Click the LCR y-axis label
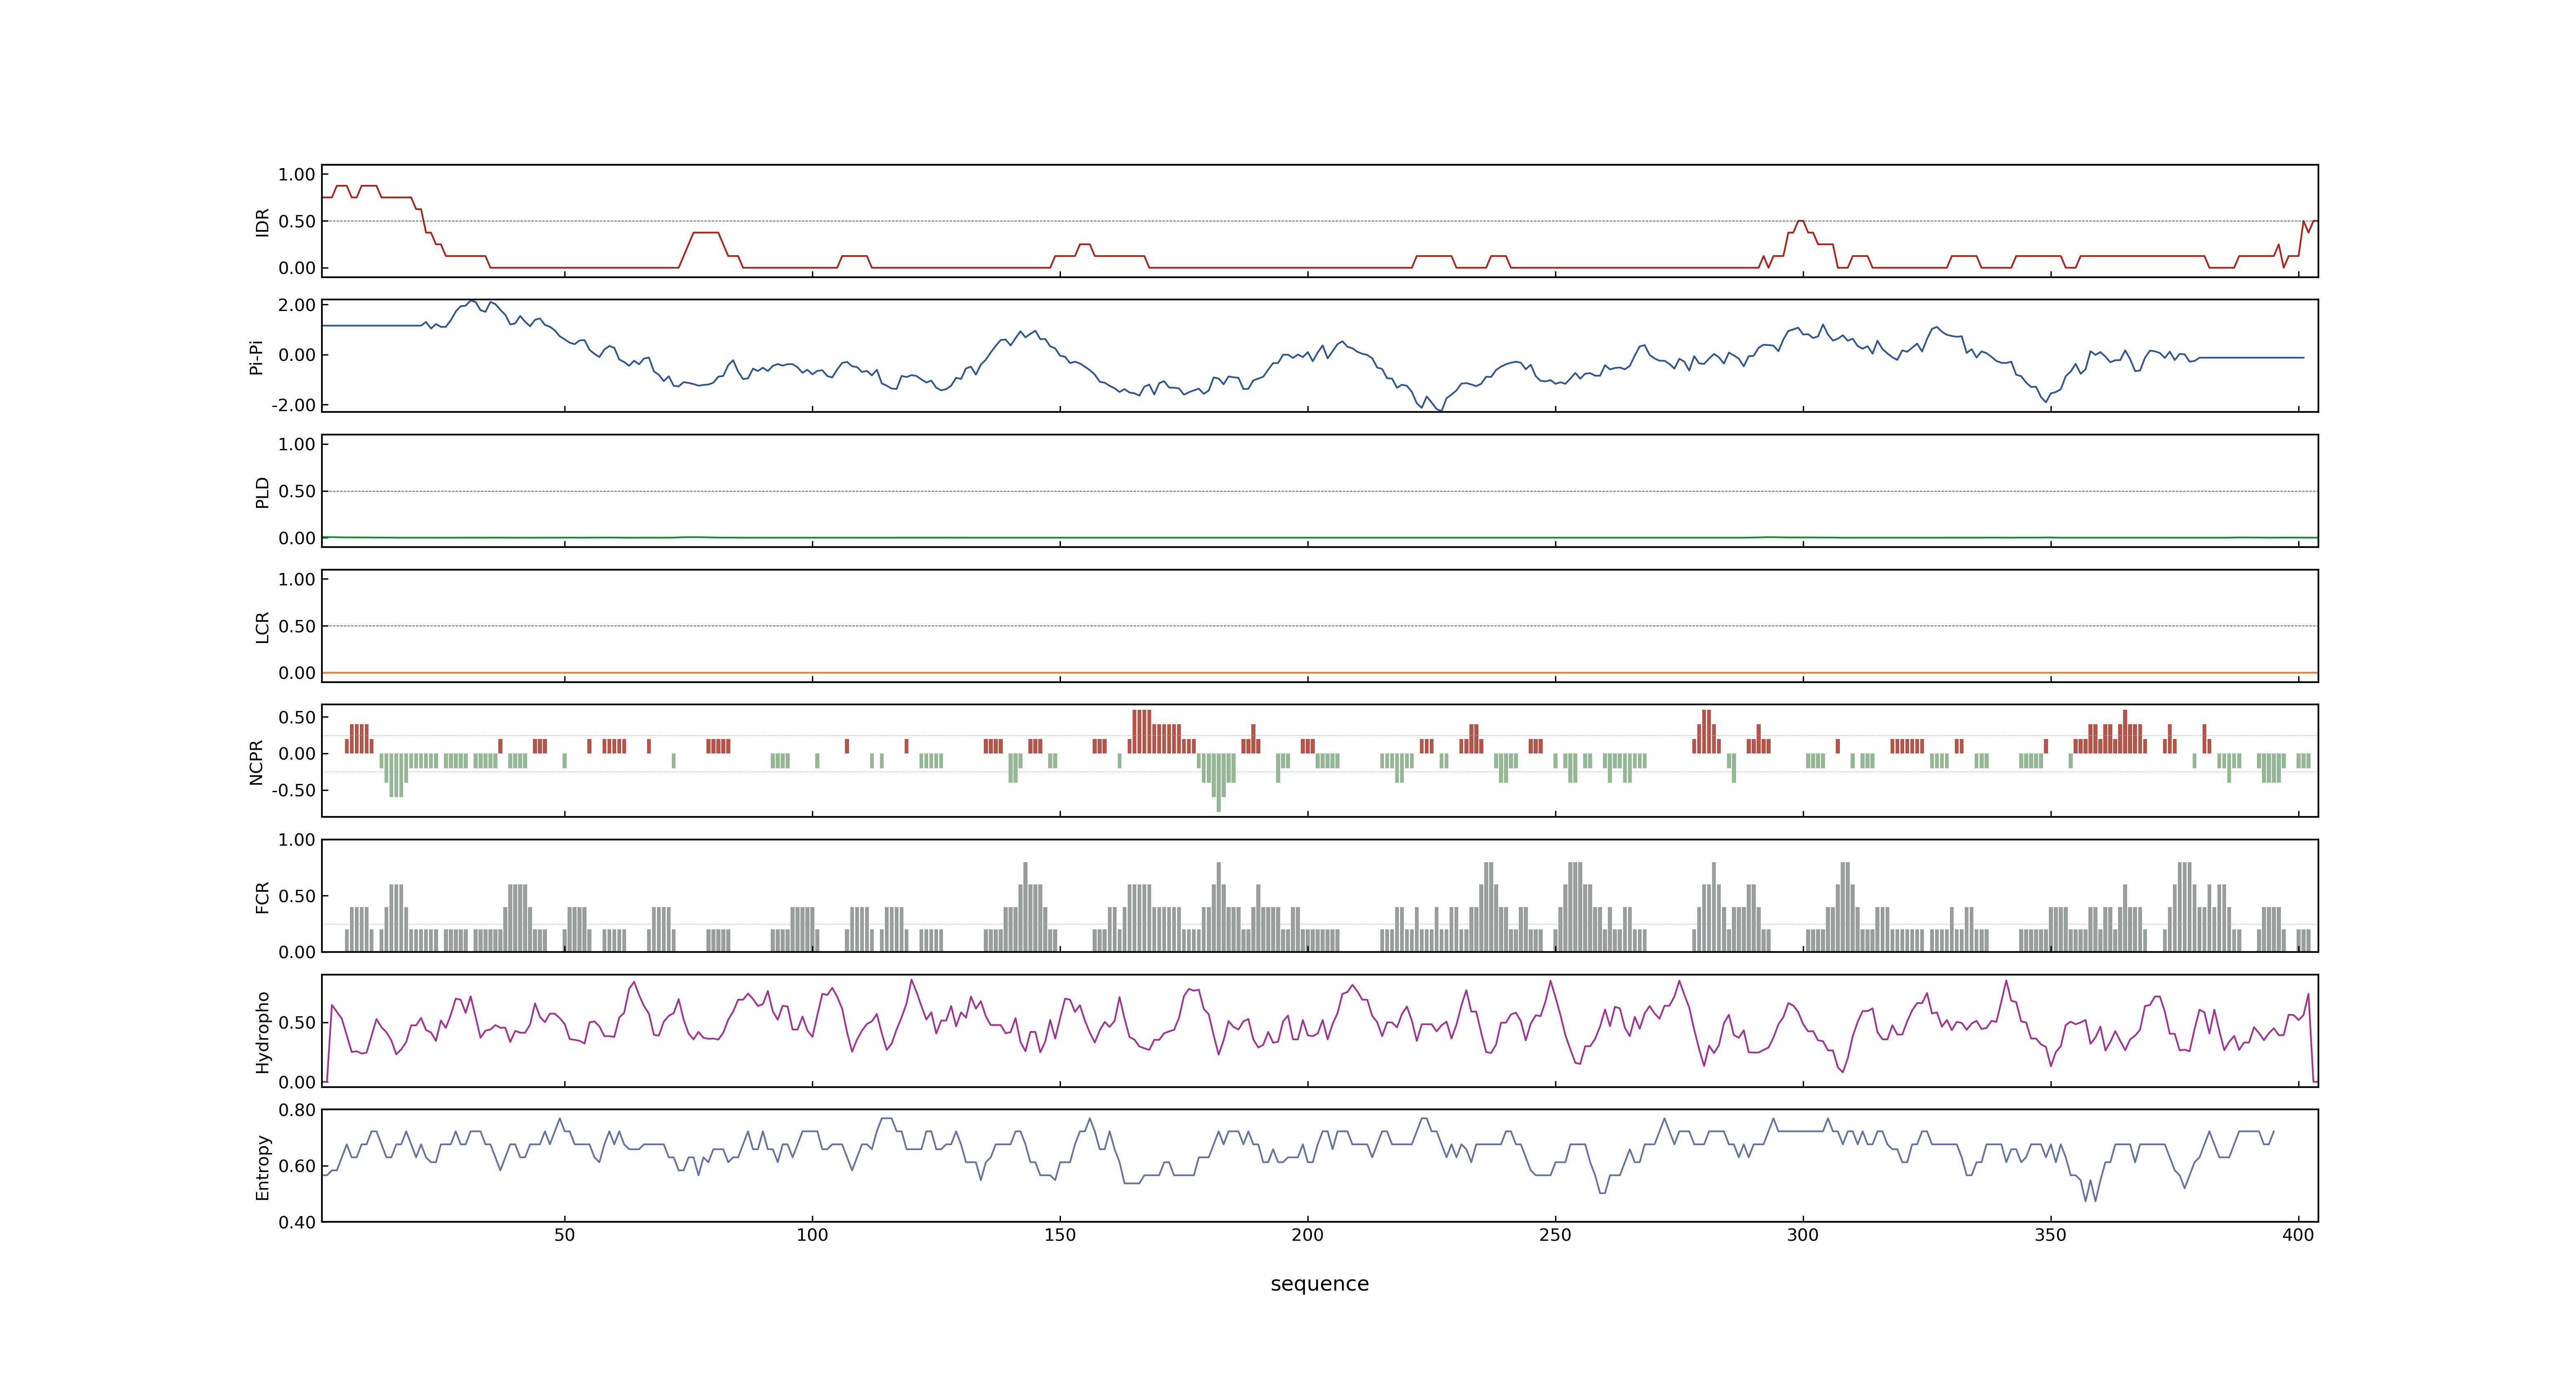The height and width of the screenshot is (1373, 2576). click(262, 627)
